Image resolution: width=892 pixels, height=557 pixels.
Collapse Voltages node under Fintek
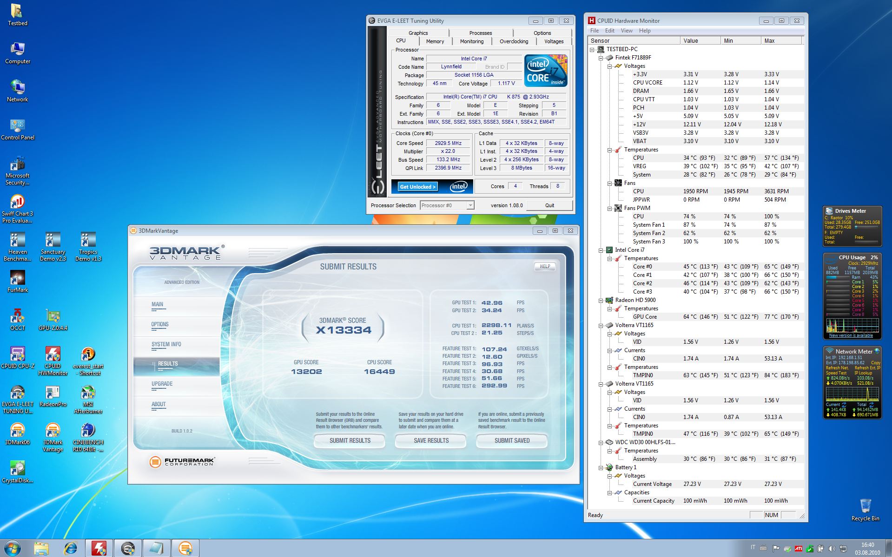point(609,66)
